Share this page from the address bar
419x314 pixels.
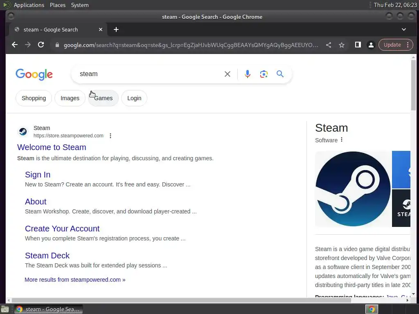(x=329, y=45)
